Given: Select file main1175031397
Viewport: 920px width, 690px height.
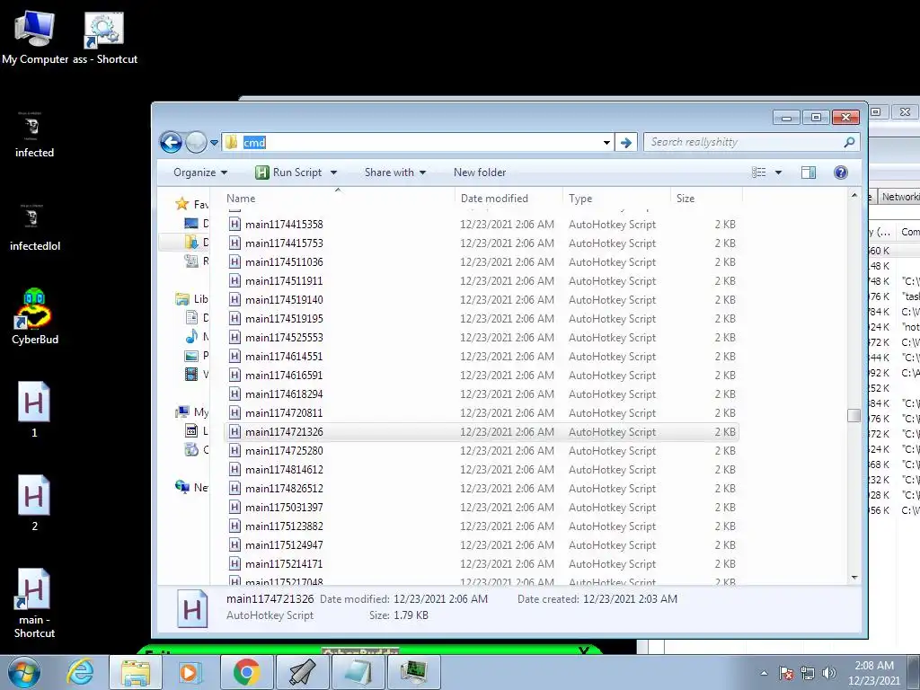Looking at the screenshot, I should coord(482,508).
